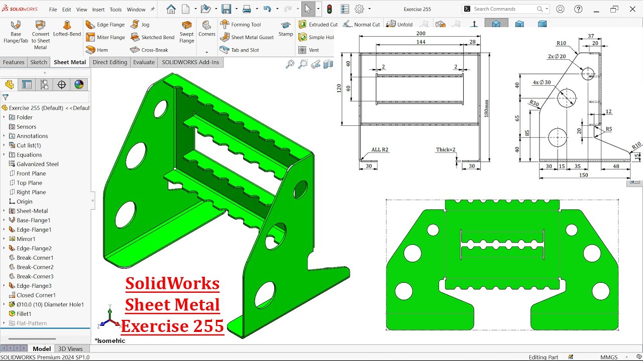
Task: Click the Save icon
Action: (x=226, y=9)
